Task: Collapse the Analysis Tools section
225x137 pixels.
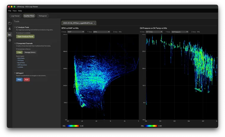Action: tap(15, 27)
